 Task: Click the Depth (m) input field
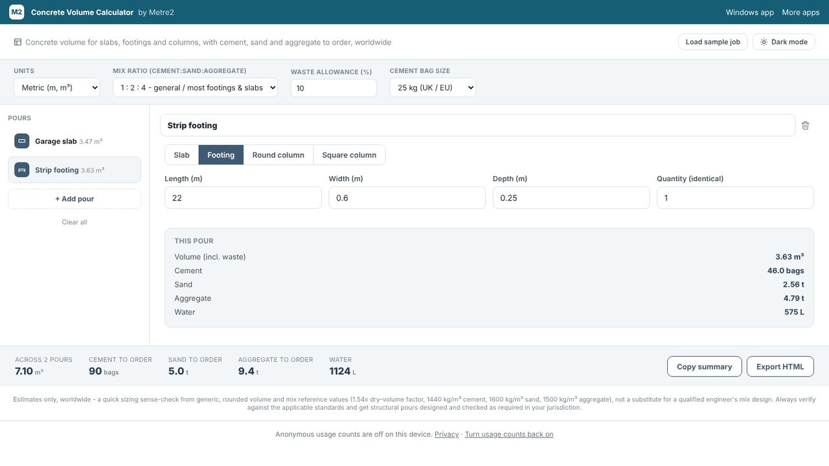coord(571,198)
